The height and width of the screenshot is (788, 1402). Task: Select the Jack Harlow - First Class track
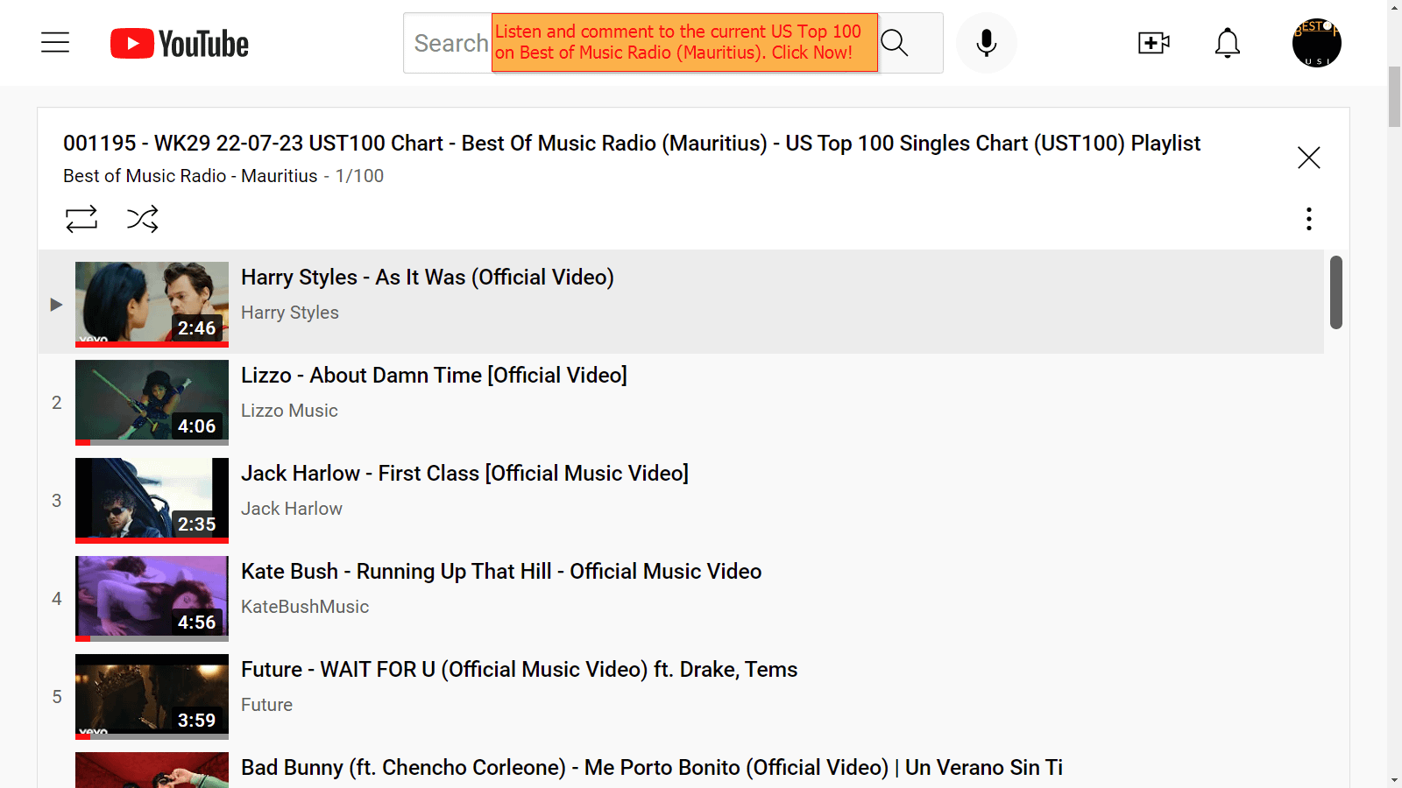464,473
